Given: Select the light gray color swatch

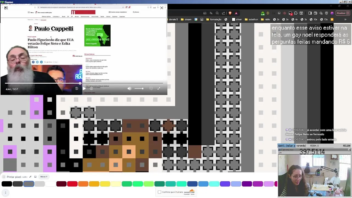Looking at the screenshot, I should click(40, 184).
